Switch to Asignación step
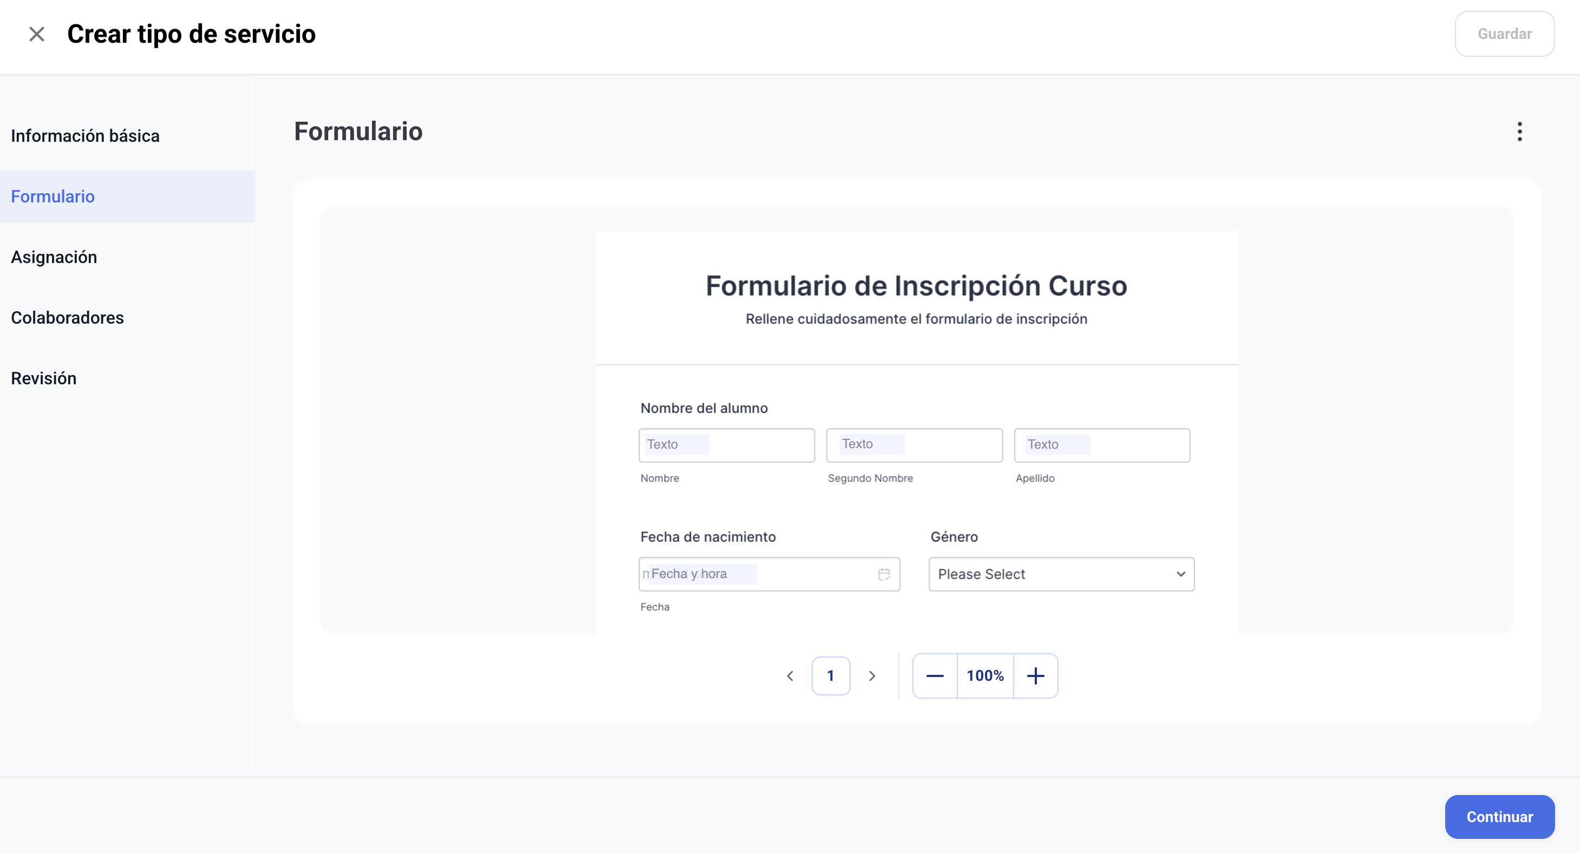 [x=54, y=257]
